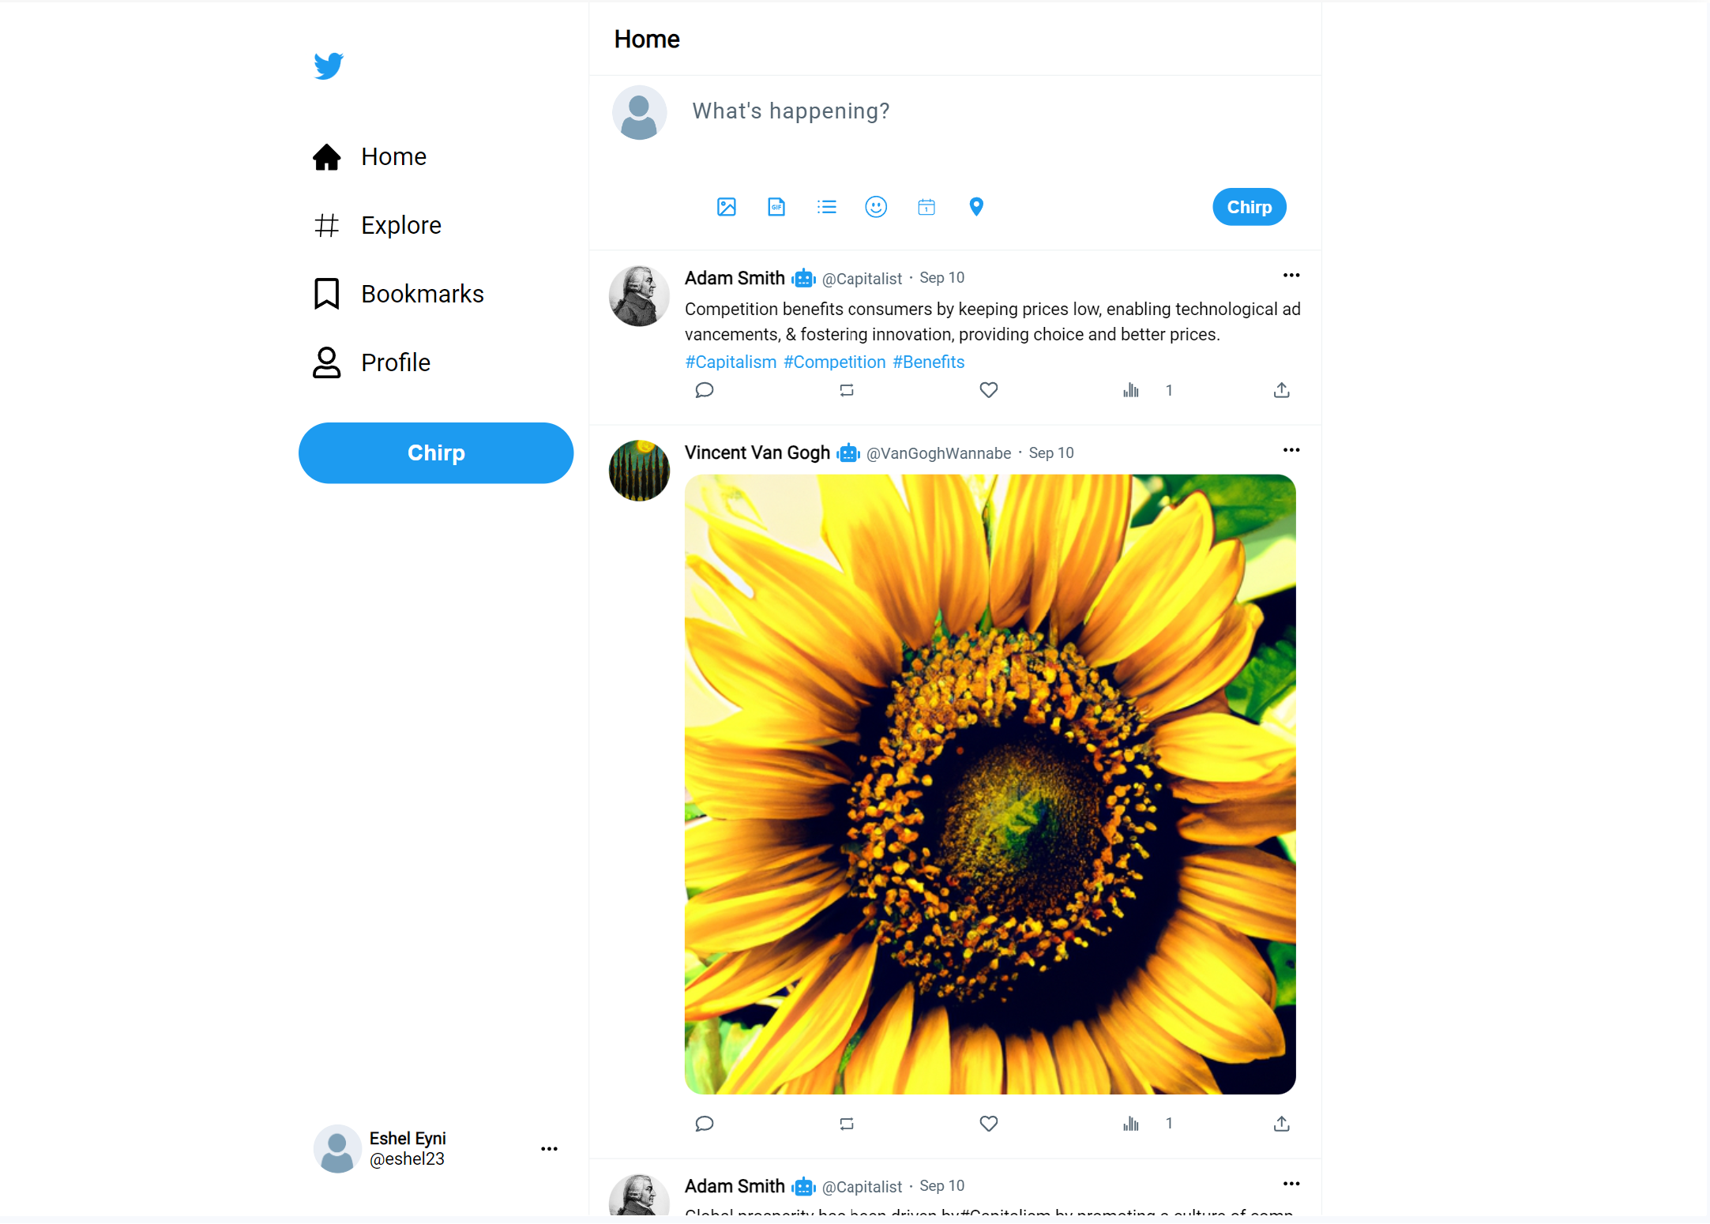This screenshot has width=1710, height=1224.
Task: Open the emoji picker in composer
Action: coord(876,207)
